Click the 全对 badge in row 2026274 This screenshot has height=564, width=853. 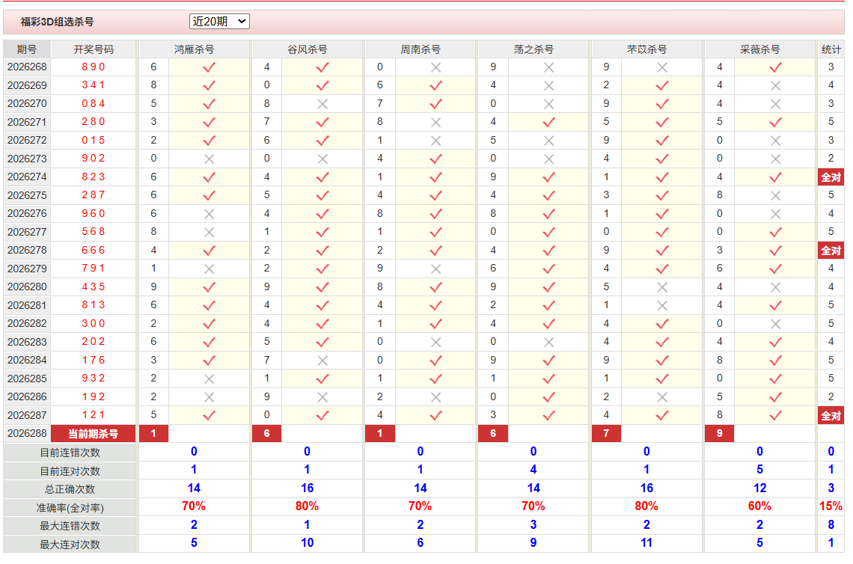(831, 177)
